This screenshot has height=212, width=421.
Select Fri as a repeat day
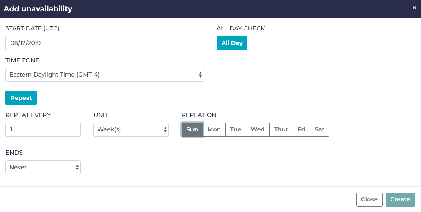point(301,129)
